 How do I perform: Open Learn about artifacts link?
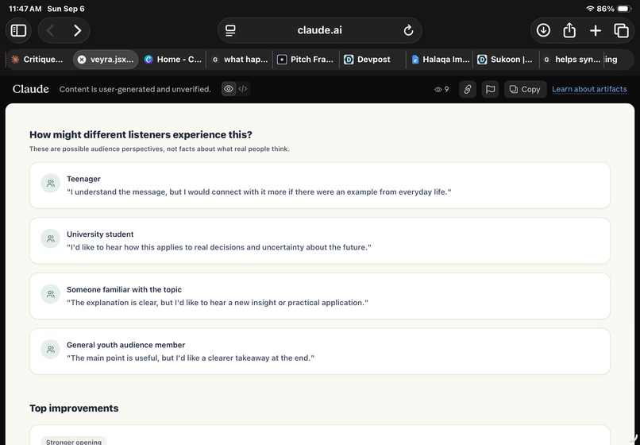589,89
